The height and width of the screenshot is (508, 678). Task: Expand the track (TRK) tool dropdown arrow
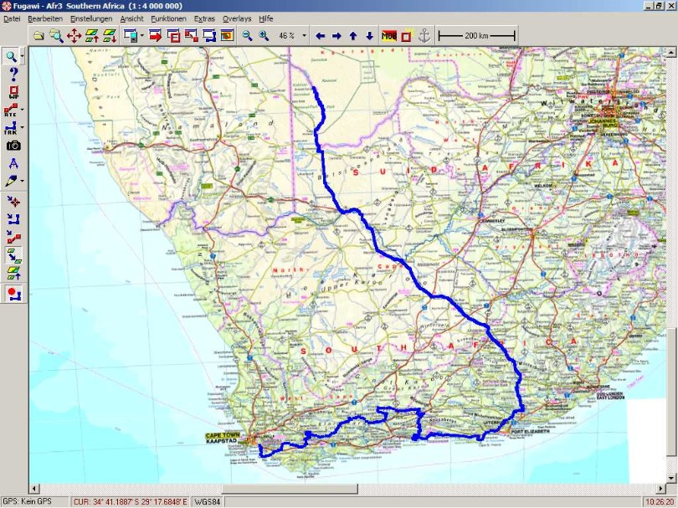click(23, 127)
